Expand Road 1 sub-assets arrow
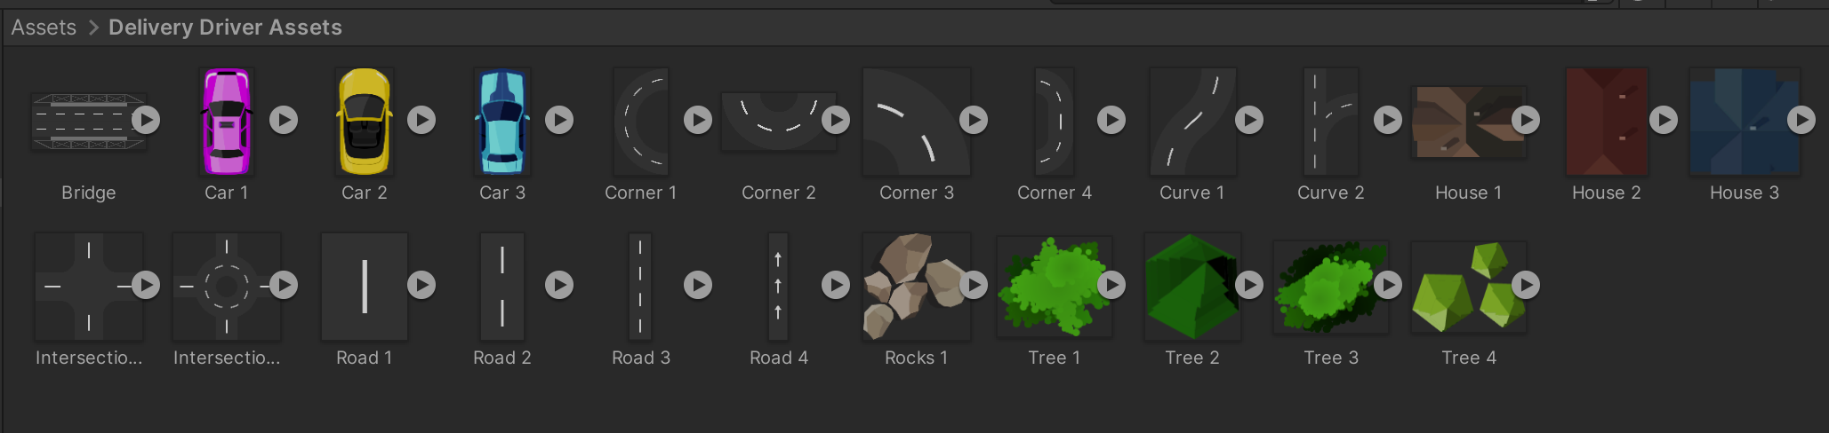 (421, 285)
